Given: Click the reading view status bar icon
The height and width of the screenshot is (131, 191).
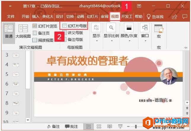Looking at the screenshot, I should [110, 127].
